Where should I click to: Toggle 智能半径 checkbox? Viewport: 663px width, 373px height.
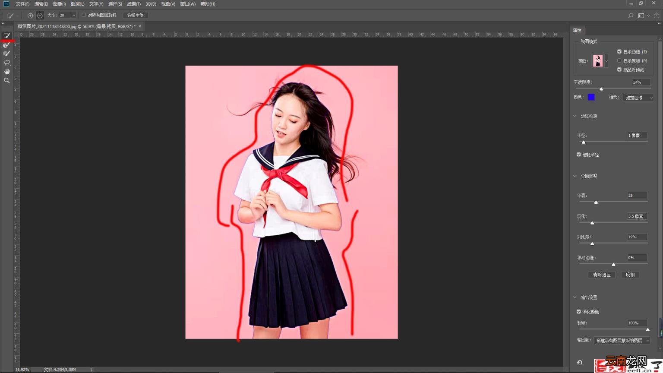pos(579,155)
